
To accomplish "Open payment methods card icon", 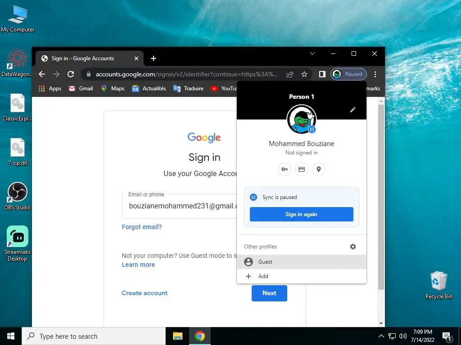I will [x=301, y=169].
